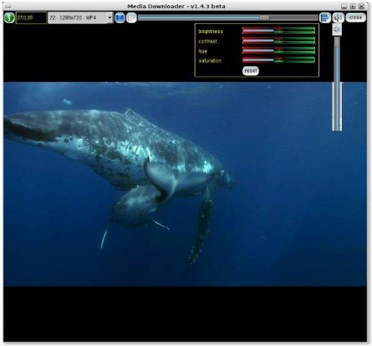Adjust the hue slider

click(x=278, y=50)
